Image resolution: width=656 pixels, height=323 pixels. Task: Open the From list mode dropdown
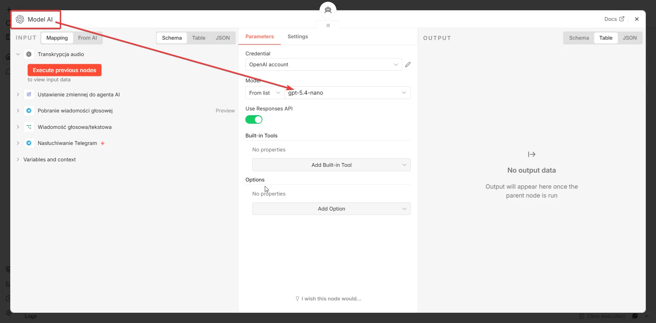pos(265,93)
